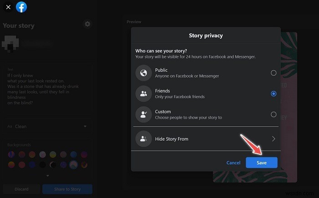Choose the currently selected ringed background swatch
Screen dimensions: 319x198
tap(73, 165)
